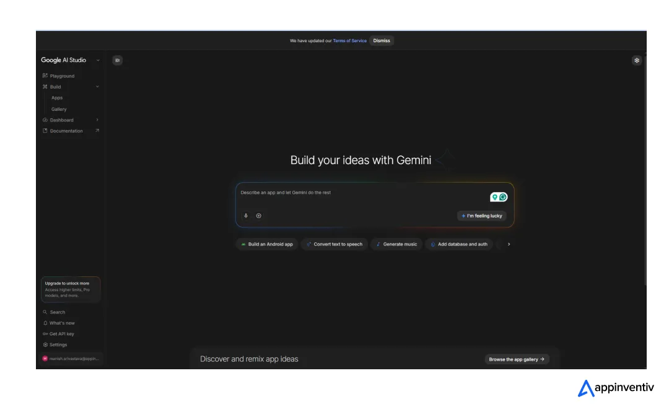Open the Google AI Studio dropdown chevron
The image size is (669, 412).
pyautogui.click(x=98, y=60)
